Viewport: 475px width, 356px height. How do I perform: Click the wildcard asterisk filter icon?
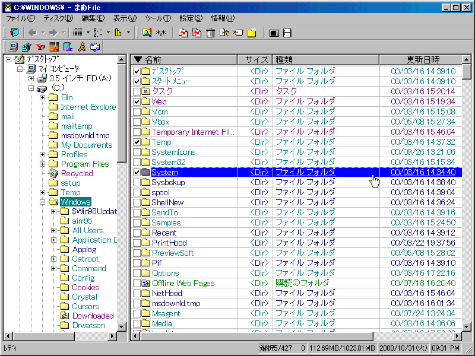tap(161, 33)
